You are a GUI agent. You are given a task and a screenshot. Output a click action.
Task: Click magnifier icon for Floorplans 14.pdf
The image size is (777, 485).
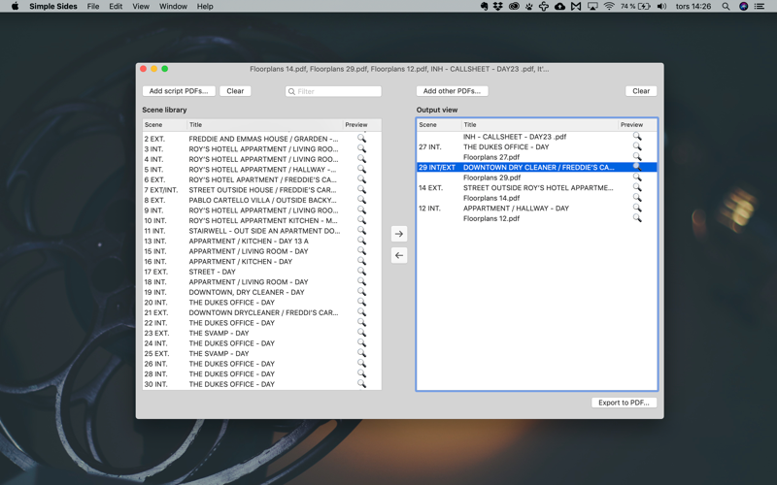point(637,198)
